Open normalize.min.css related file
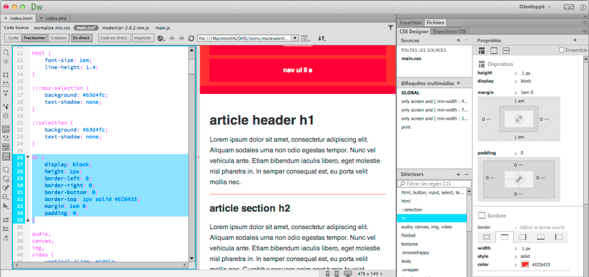Screen dimensions: 589x277 click(52, 28)
